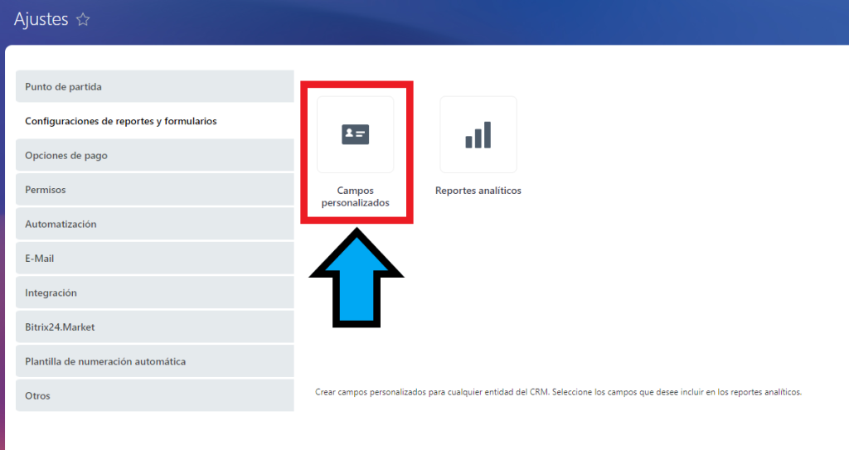Screen dimensions: 849x450
Task: Switch to the Automatización section
Action: click(x=154, y=225)
